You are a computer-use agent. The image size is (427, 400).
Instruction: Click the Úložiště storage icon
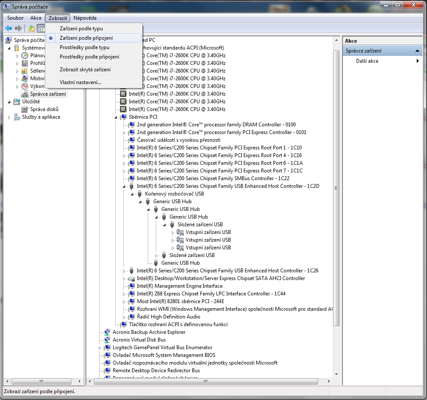pos(17,102)
